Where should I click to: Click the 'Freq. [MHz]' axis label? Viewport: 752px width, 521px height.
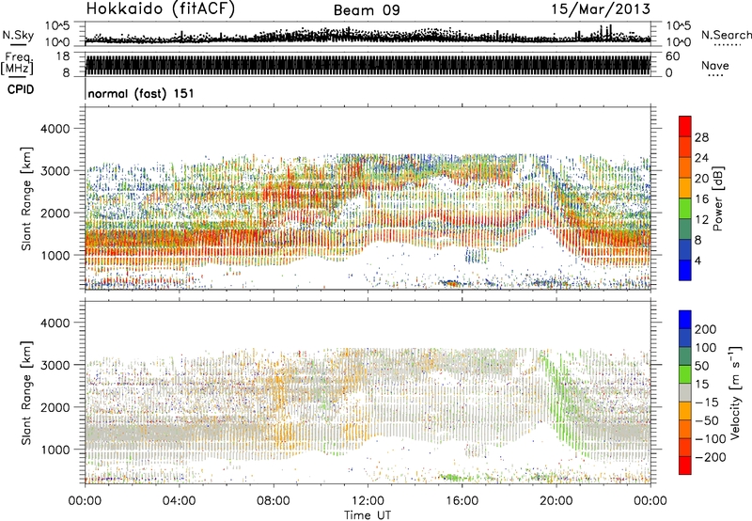(x=18, y=64)
